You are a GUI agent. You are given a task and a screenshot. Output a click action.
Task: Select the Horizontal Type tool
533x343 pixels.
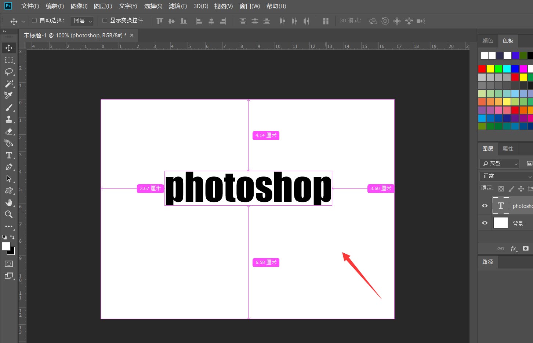[9, 155]
